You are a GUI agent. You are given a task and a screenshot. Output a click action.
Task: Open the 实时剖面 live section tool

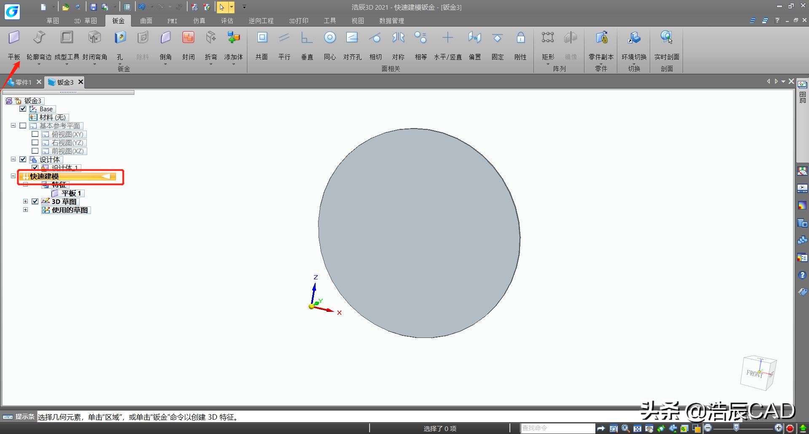pos(666,38)
